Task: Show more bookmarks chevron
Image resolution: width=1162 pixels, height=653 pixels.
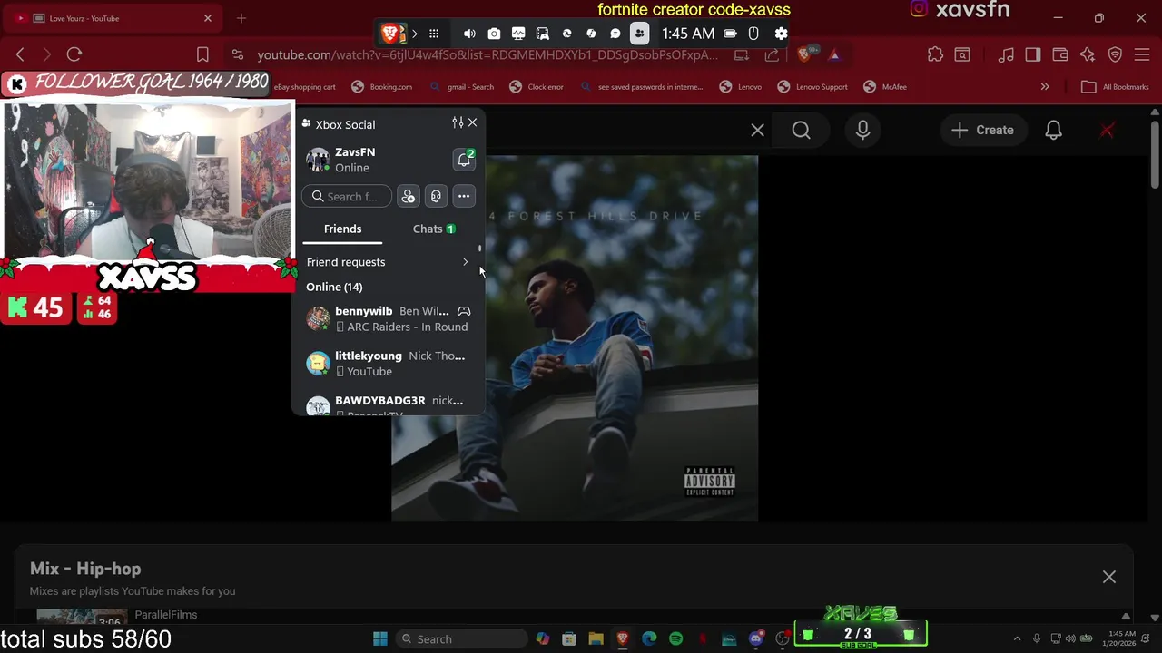Action: (x=1045, y=87)
